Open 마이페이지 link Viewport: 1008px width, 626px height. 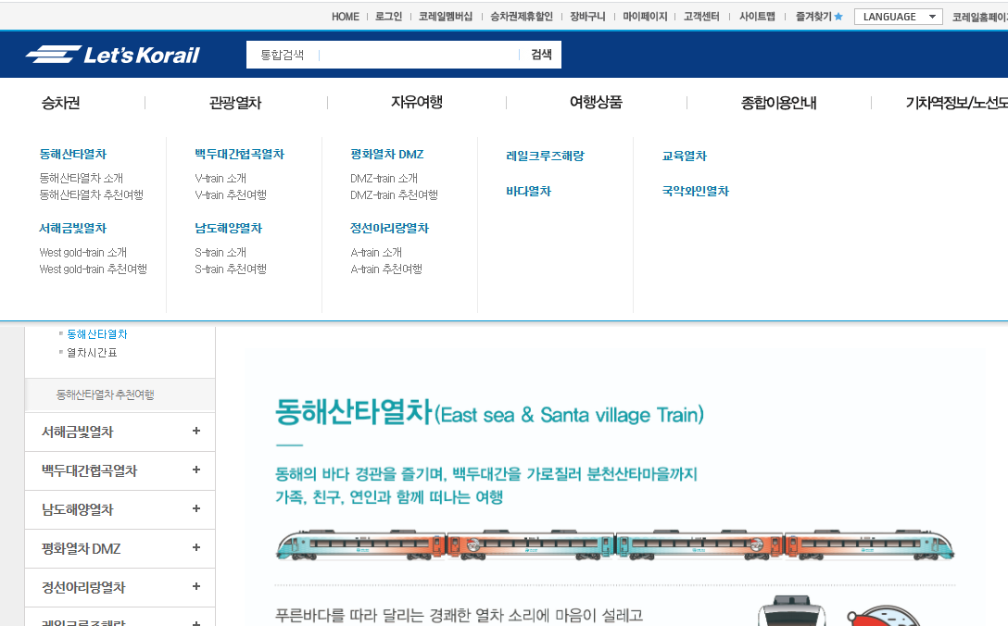[645, 17]
